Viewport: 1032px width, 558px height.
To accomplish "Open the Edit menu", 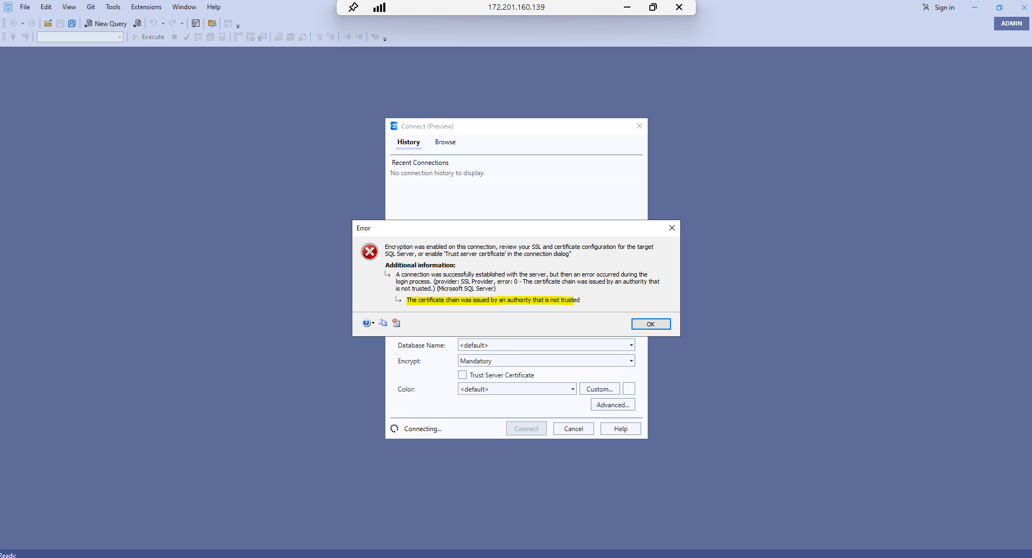I will point(46,7).
